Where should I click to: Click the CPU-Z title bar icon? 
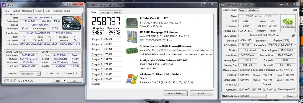click(4, 4)
